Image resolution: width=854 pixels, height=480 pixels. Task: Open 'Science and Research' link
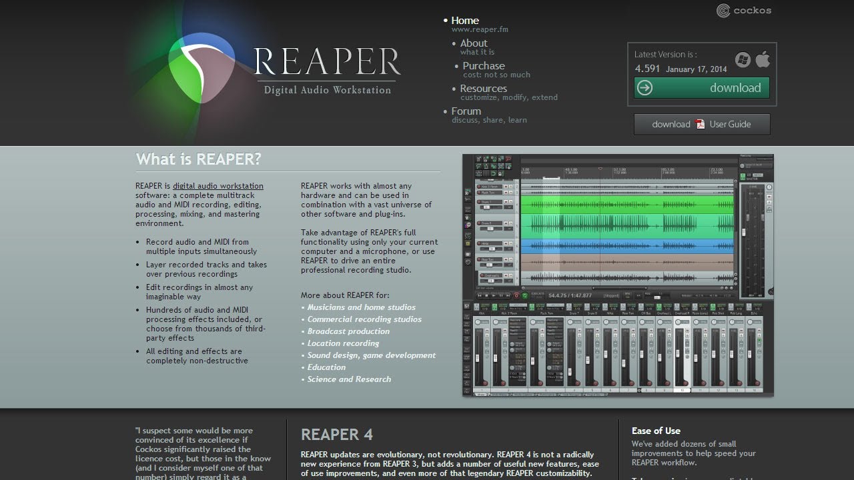tap(349, 379)
